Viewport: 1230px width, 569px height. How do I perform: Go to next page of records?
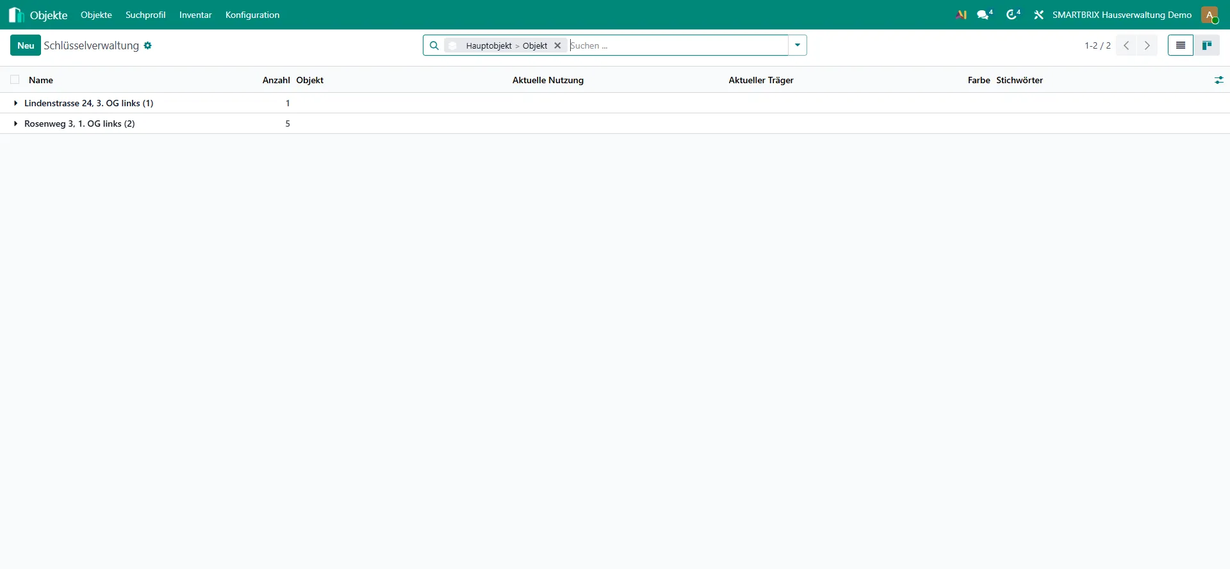[1147, 45]
